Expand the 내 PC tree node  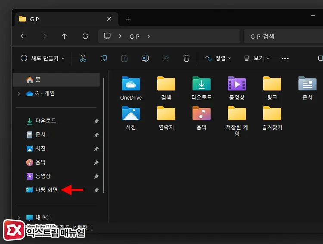pos(19,218)
